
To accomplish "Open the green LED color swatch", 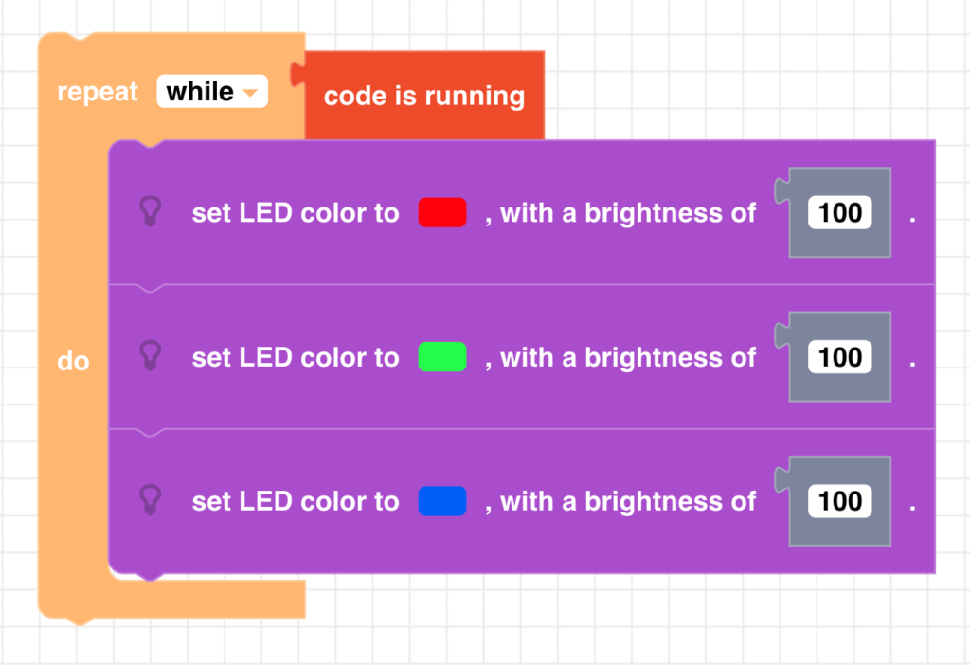I will coord(442,357).
